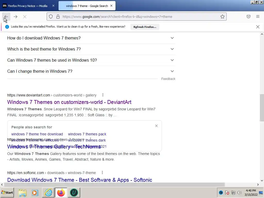Click the forward navigation arrow
Screen dimensions: 264x198
tap(15, 16)
